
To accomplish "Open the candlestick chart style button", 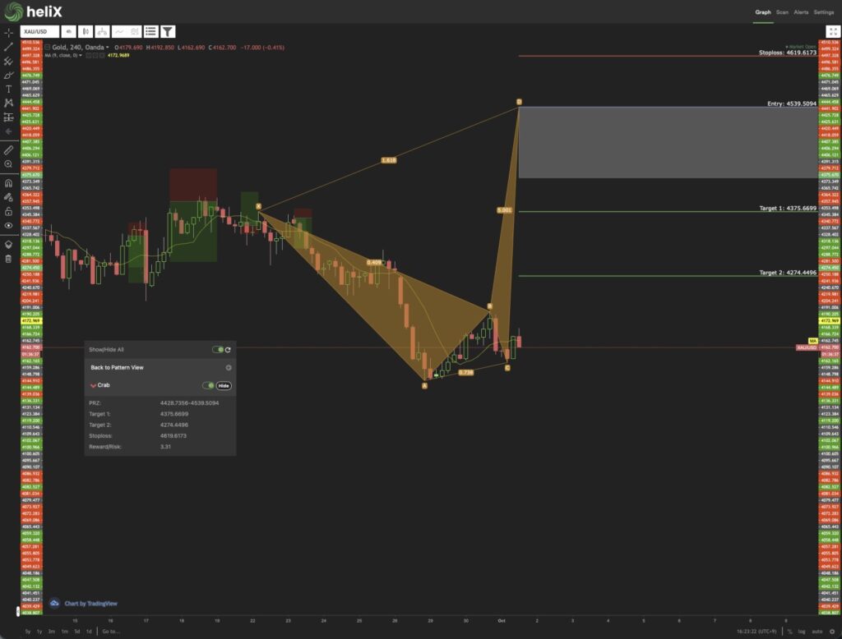I will [86, 32].
